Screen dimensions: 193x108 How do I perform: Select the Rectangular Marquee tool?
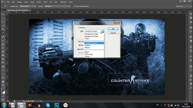pyautogui.click(x=3, y=18)
